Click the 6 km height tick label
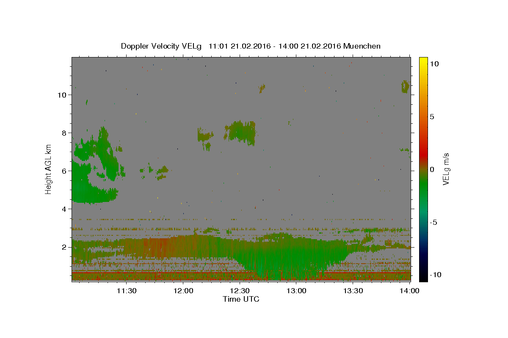 (64, 171)
